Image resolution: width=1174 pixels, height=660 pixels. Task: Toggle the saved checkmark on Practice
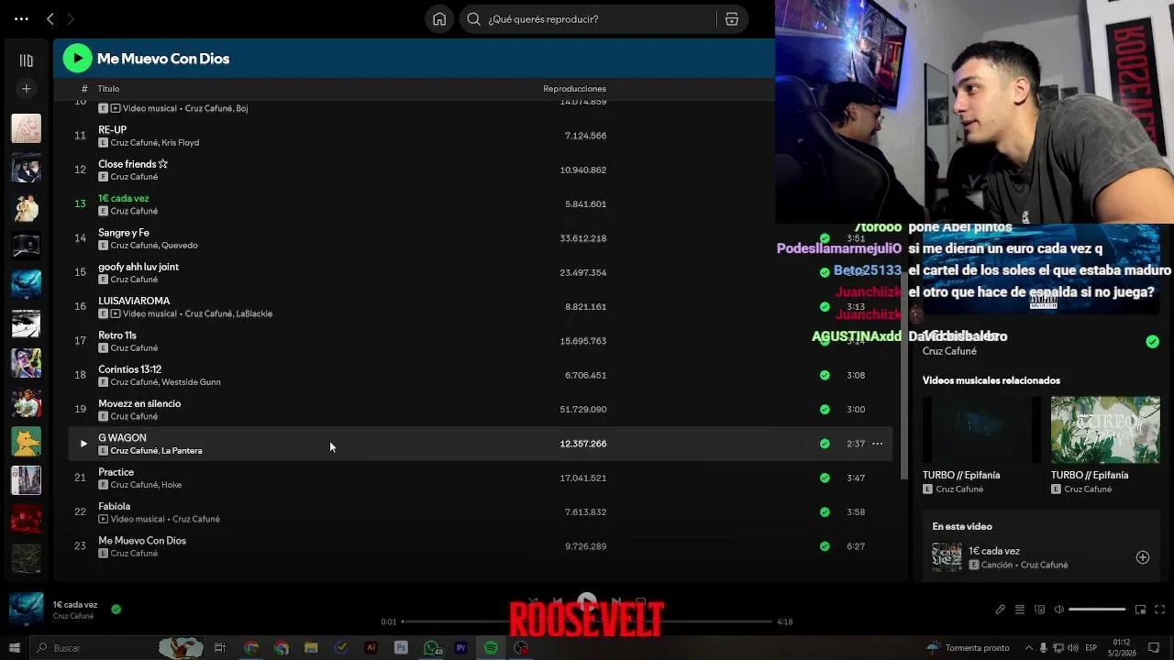click(825, 478)
